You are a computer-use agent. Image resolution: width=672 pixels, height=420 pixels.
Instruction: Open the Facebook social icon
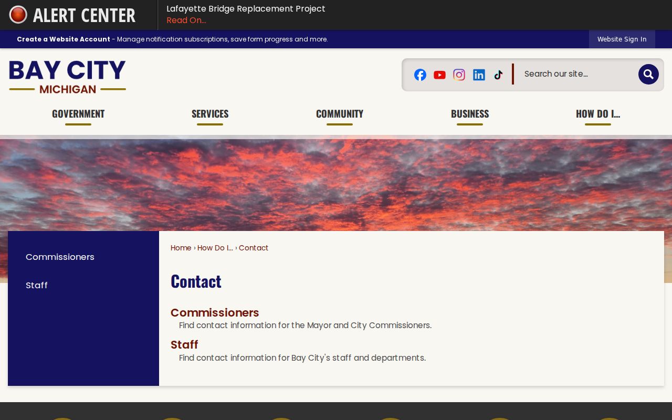coord(420,75)
